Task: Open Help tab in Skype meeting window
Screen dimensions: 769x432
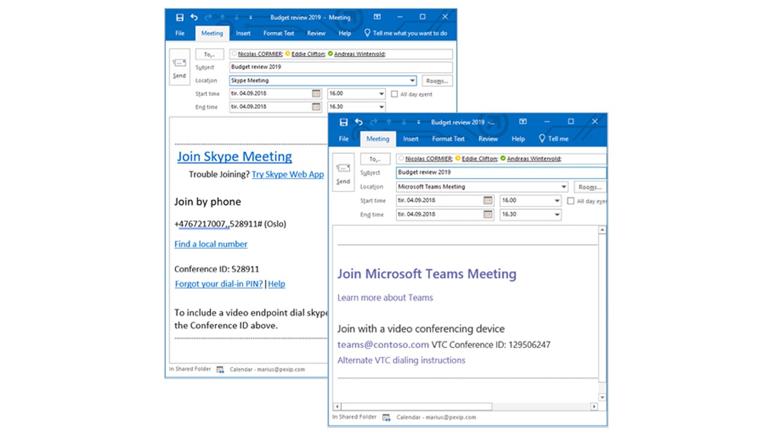Action: click(x=345, y=34)
